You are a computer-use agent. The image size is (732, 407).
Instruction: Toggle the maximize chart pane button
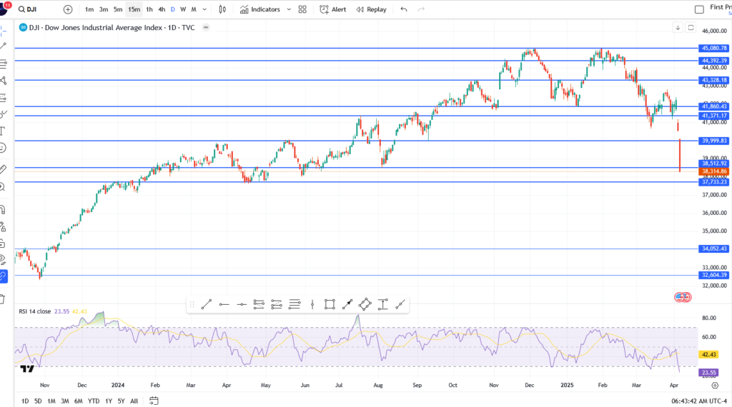point(691,27)
